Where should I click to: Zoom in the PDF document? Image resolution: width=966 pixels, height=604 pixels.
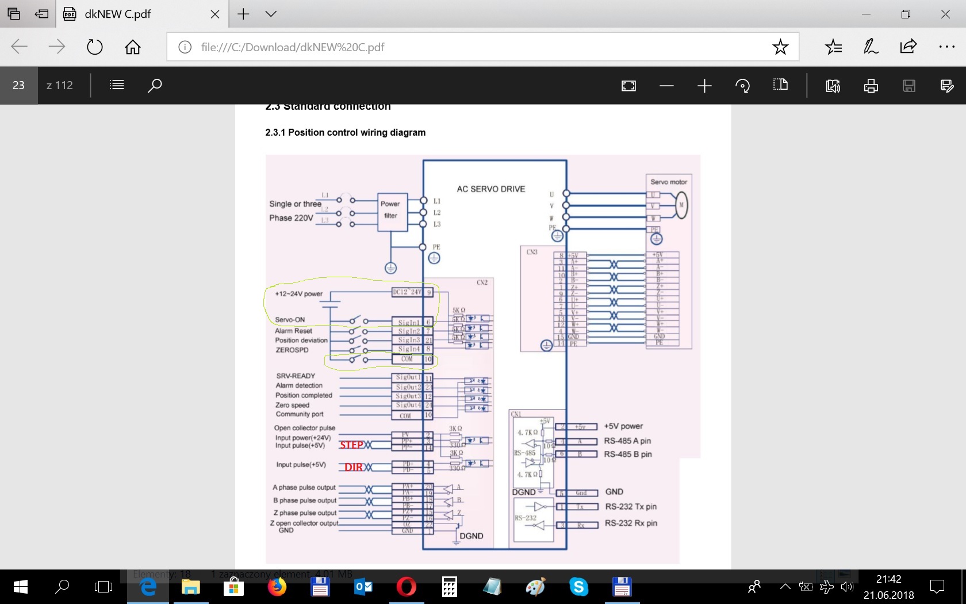point(704,86)
